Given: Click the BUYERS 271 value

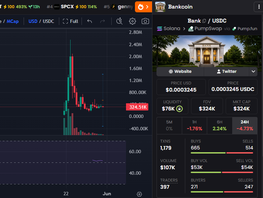Looking at the screenshot, I should click(194, 187).
